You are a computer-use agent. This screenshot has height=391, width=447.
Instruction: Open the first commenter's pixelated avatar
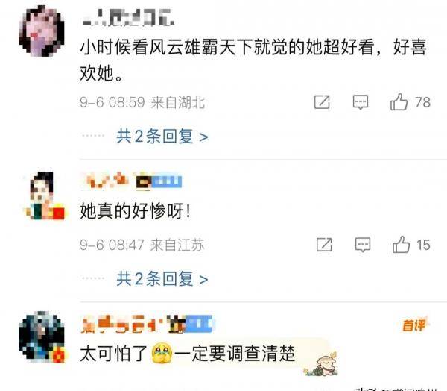pyautogui.click(x=41, y=31)
